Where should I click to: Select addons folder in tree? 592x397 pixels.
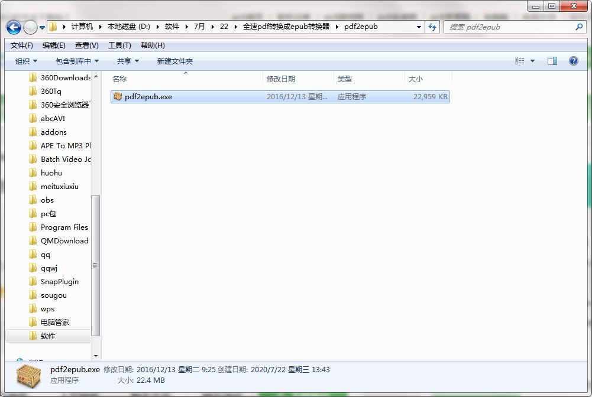48,132
